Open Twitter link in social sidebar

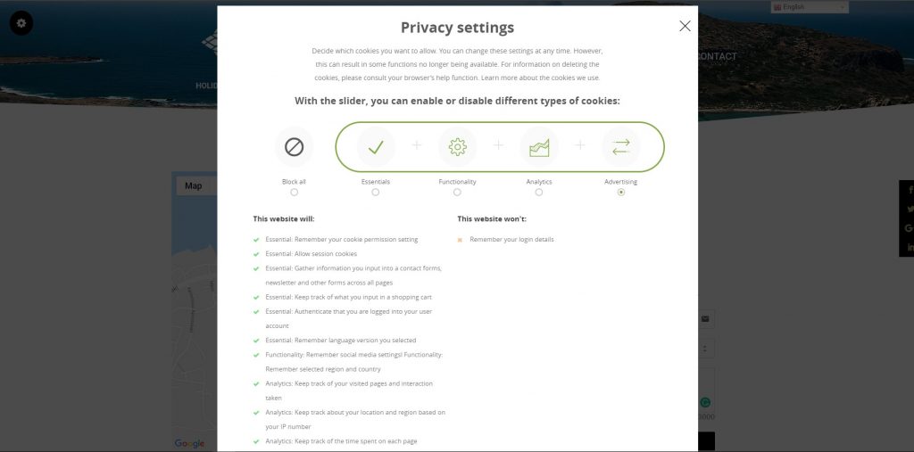910,210
